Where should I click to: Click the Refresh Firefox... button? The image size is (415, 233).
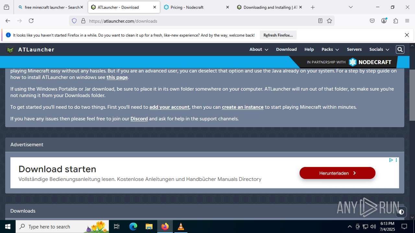tap(278, 35)
